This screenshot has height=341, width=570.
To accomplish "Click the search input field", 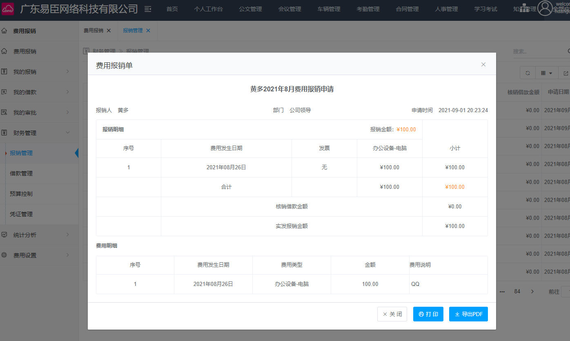I will coord(539,51).
